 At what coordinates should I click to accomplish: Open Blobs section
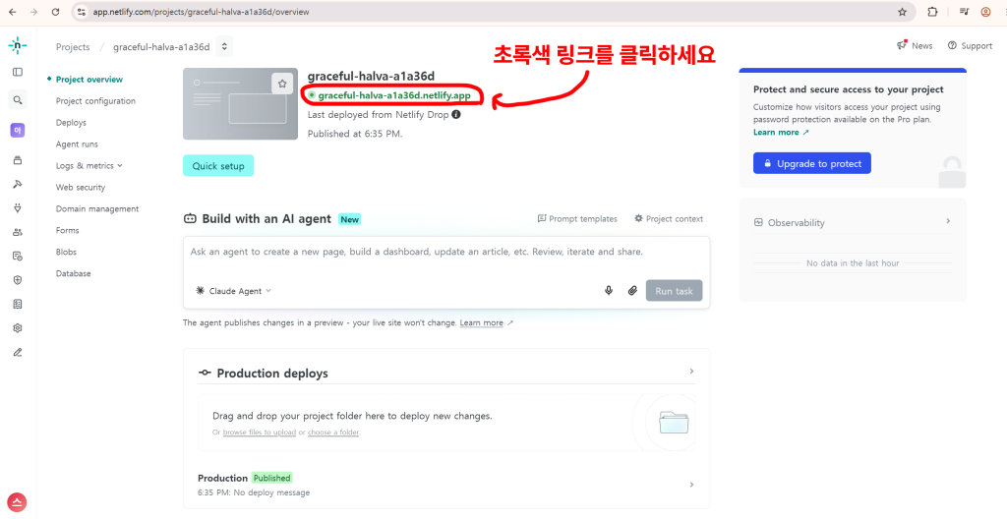66,252
